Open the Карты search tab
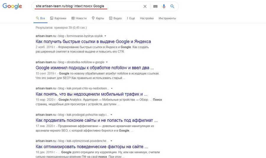The height and width of the screenshot is (158, 266). point(98,18)
